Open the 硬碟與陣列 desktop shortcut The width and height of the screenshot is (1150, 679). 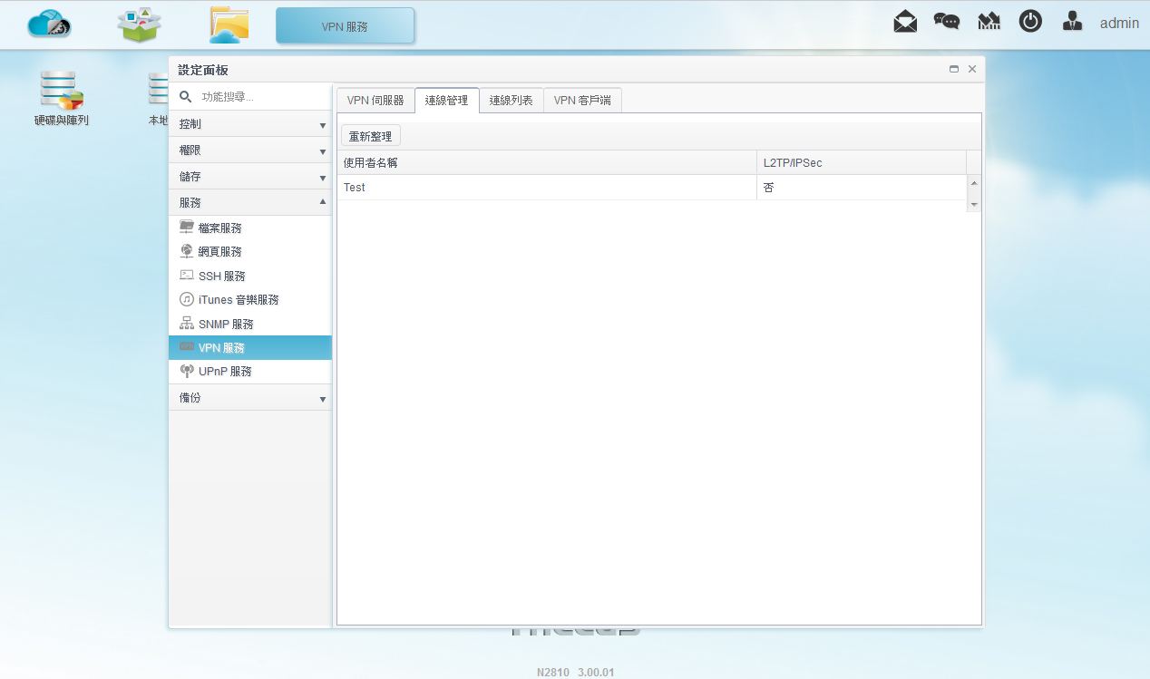pyautogui.click(x=62, y=99)
